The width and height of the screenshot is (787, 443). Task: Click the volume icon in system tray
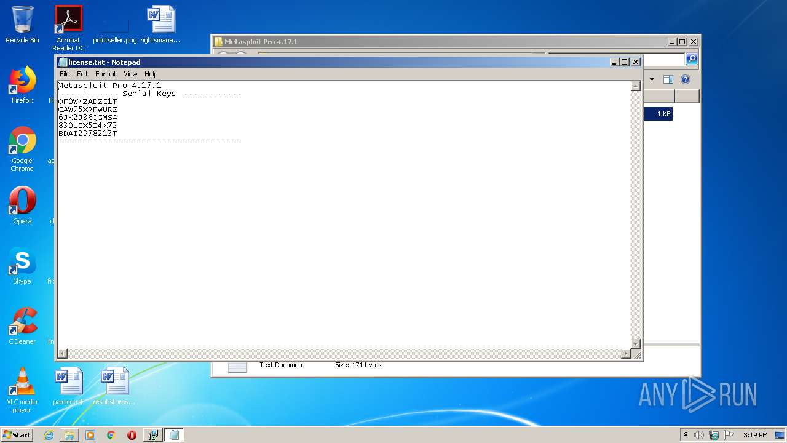click(699, 435)
